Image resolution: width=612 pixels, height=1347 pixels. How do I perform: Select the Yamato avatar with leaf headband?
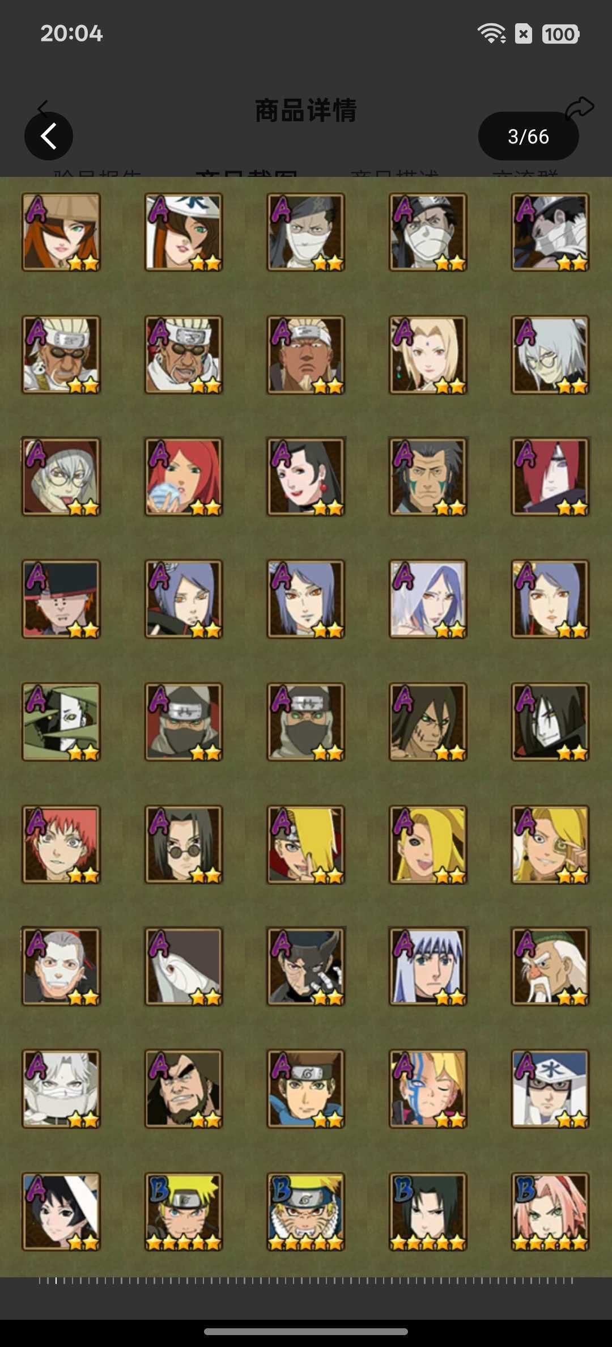coord(306,1089)
